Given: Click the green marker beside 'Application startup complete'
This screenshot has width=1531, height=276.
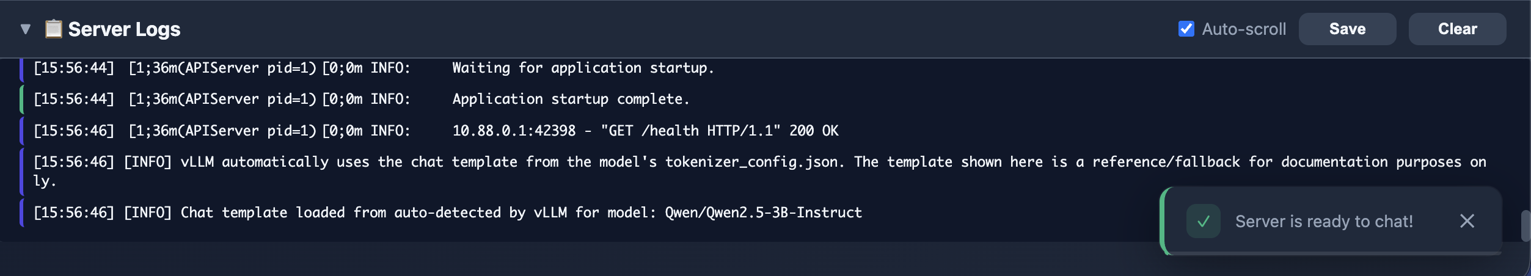Looking at the screenshot, I should 21,99.
